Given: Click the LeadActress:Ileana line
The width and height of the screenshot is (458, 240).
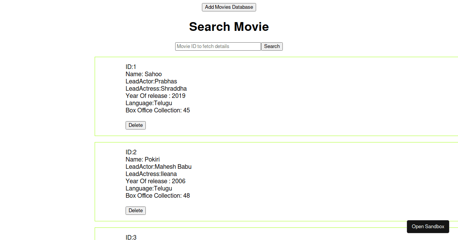Looking at the screenshot, I should 151,174.
